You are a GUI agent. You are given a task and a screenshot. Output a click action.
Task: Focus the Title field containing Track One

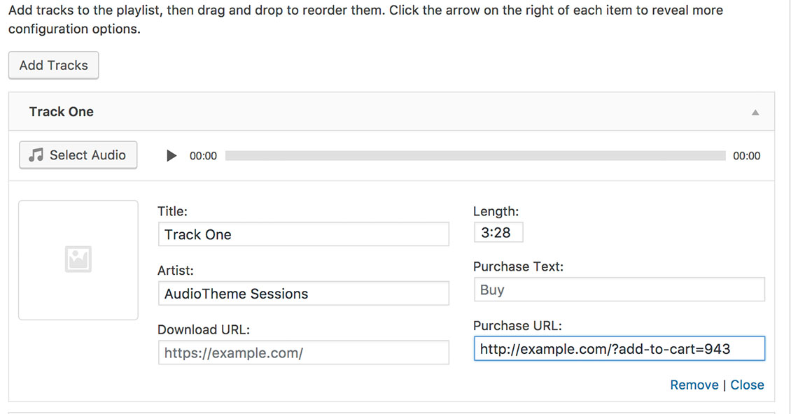pos(303,234)
